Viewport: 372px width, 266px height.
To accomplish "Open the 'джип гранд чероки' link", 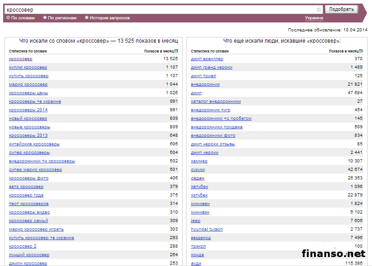I will click(x=211, y=67).
